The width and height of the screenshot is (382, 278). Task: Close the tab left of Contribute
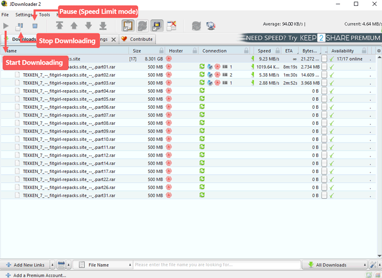pos(114,39)
